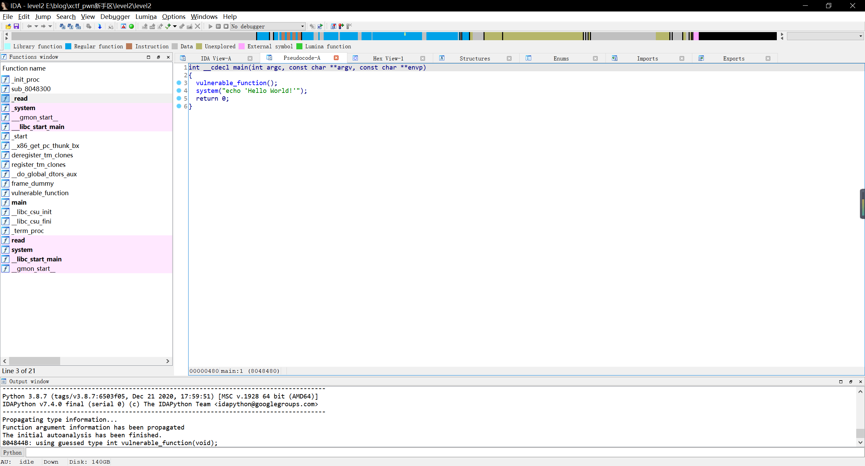This screenshot has height=466, width=865.
Task: Click the Open file toolbar icon
Action: pyautogui.click(x=8, y=26)
